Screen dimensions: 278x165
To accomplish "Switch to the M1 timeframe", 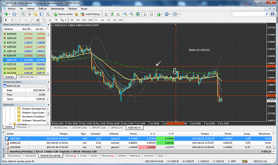I will coord(72,20).
